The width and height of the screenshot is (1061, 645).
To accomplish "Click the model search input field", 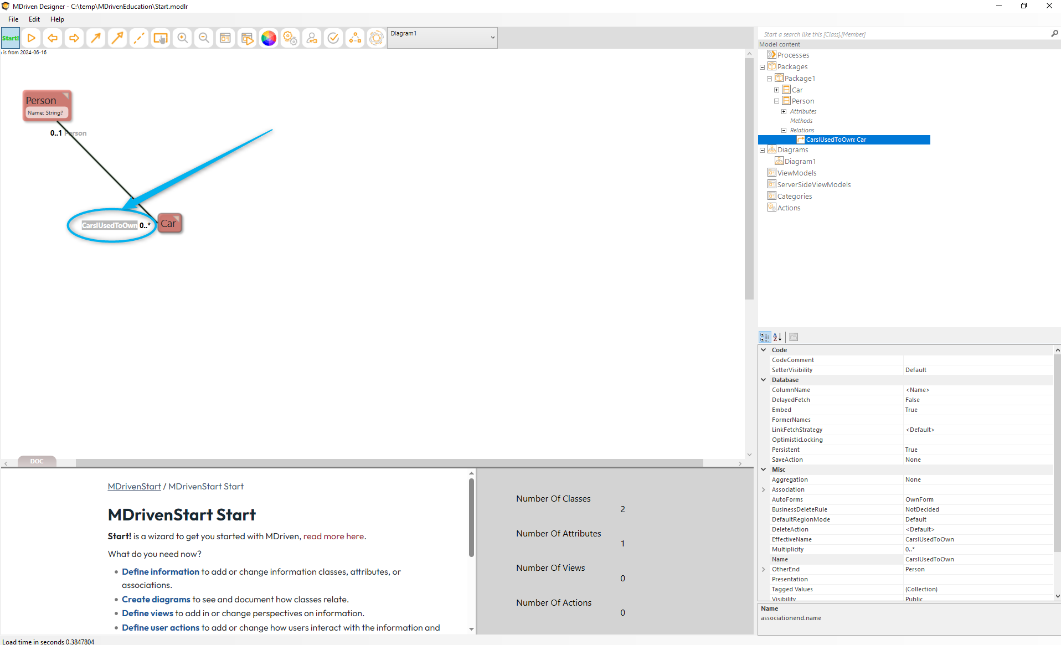I will 903,34.
